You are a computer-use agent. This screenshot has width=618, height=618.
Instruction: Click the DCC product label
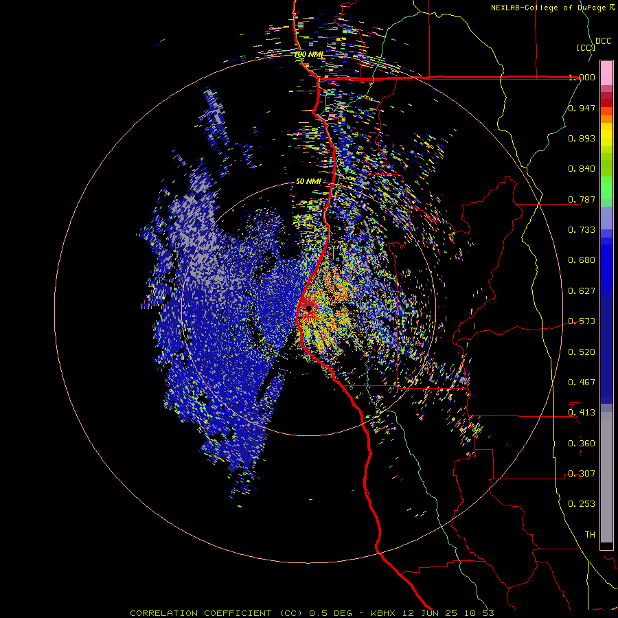[x=604, y=41]
